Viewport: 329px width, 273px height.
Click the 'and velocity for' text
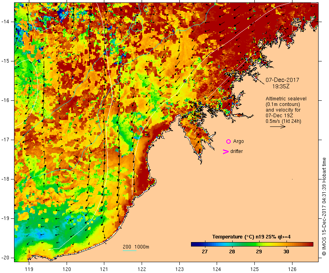[283, 110]
